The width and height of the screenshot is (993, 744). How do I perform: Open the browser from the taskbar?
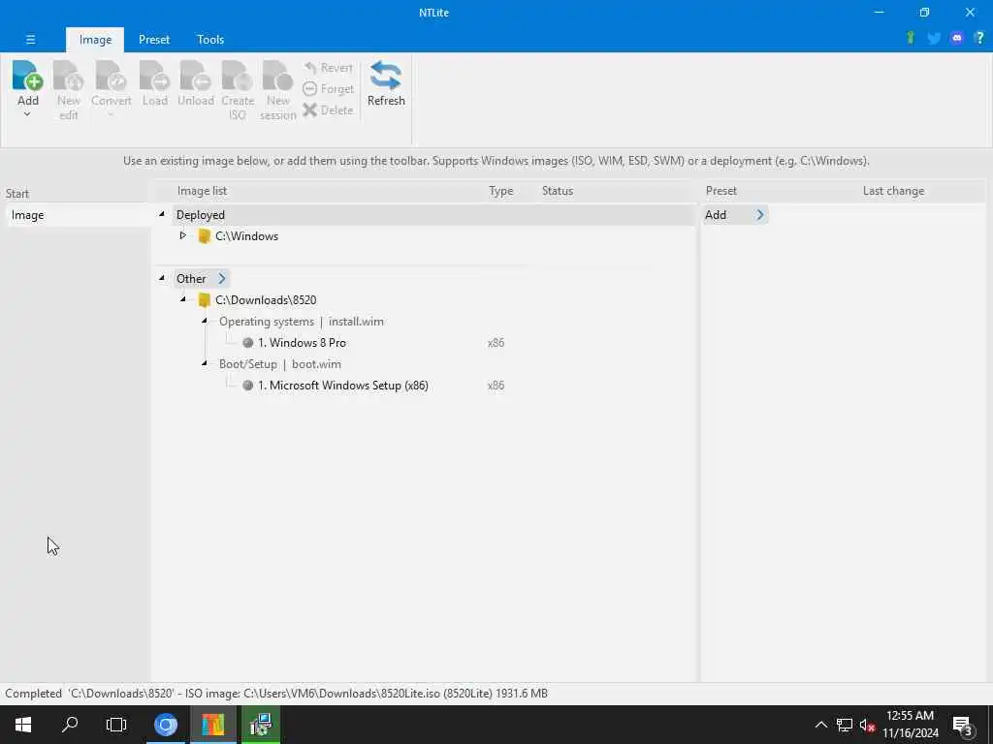click(x=166, y=725)
